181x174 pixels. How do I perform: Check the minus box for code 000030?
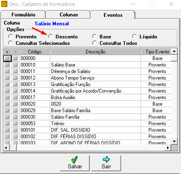coord(15,117)
